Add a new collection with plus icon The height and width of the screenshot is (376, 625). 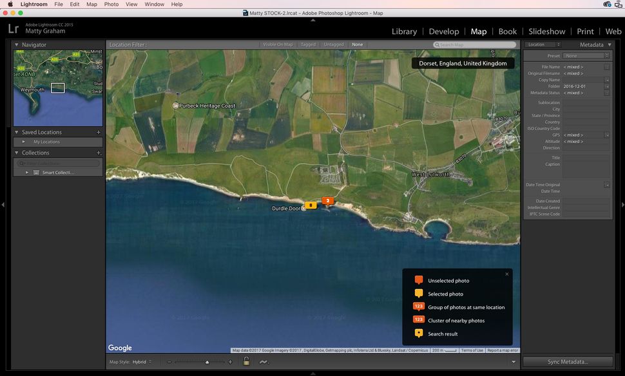tap(99, 153)
